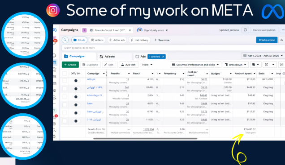Toggle the 40% pic campaign switch
The width and height of the screenshot is (285, 165).
click(x=77, y=81)
